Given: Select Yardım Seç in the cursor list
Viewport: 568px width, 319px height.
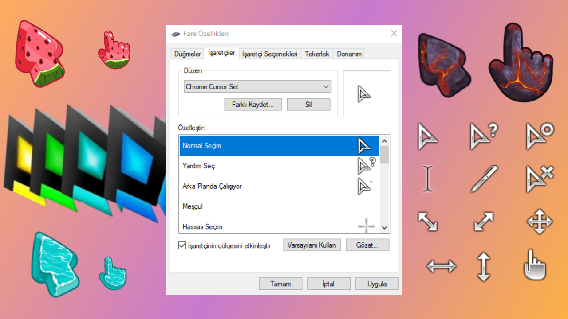Looking at the screenshot, I should 199,166.
